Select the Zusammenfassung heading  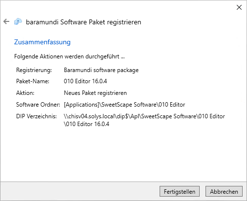42,42
